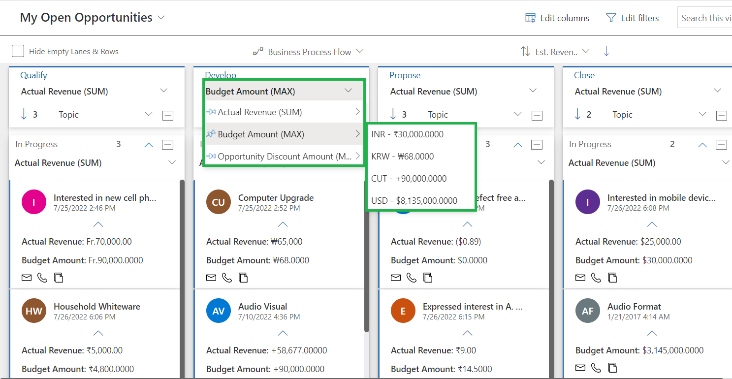Open Actual Revenue (SUM) dropdown in Close lane
This screenshot has width=732, height=379.
click(x=717, y=91)
